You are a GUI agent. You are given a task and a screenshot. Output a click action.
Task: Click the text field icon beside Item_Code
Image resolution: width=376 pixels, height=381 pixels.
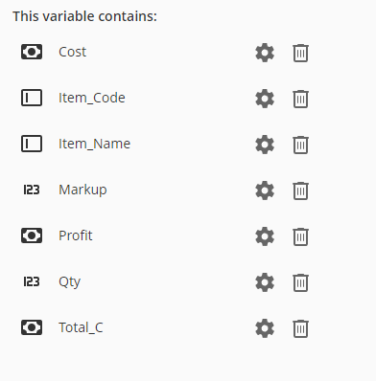pyautogui.click(x=32, y=98)
